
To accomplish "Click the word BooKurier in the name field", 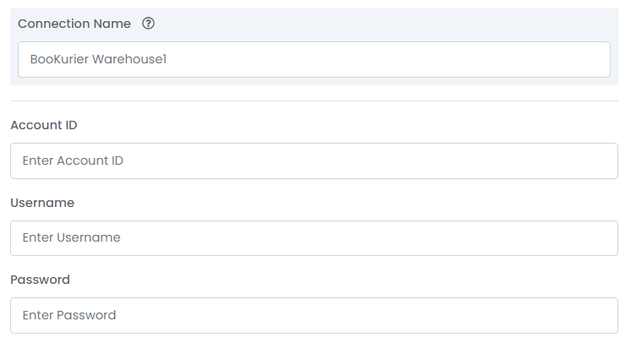I will [59, 59].
